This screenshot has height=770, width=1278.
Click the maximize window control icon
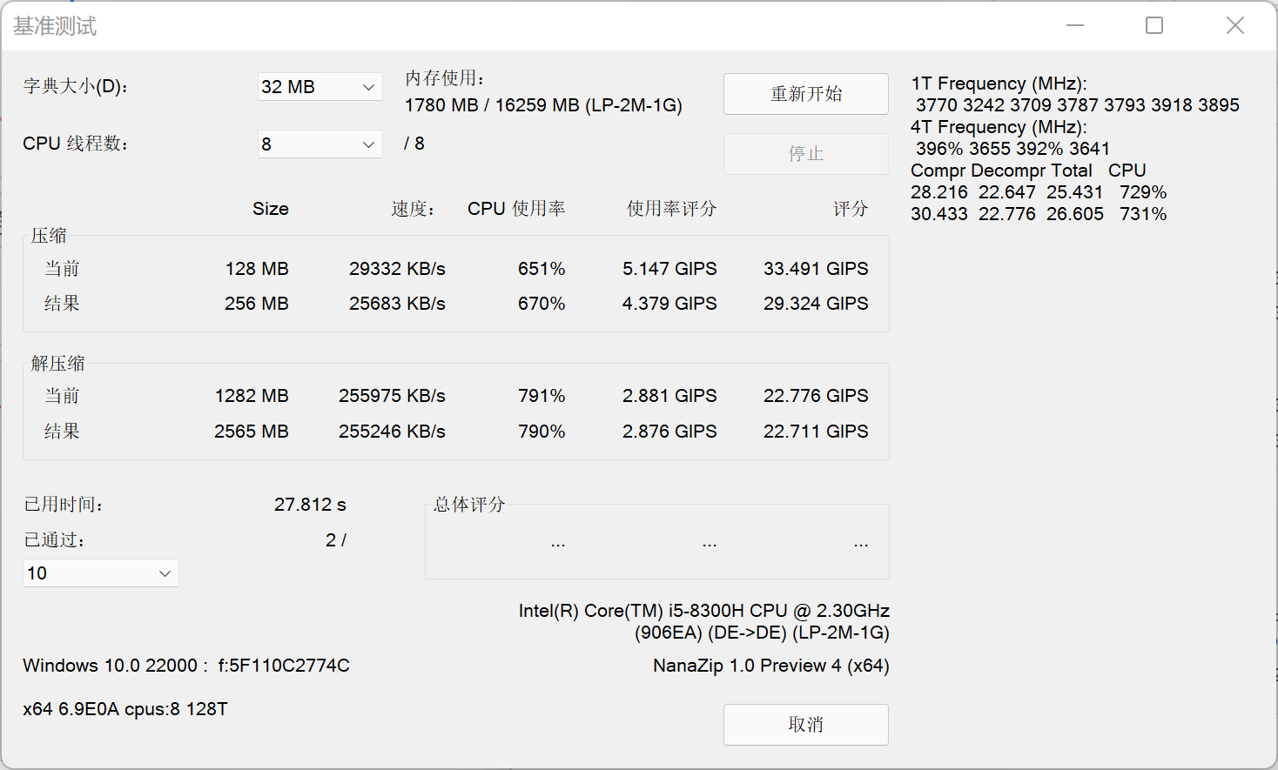pyautogui.click(x=1154, y=25)
